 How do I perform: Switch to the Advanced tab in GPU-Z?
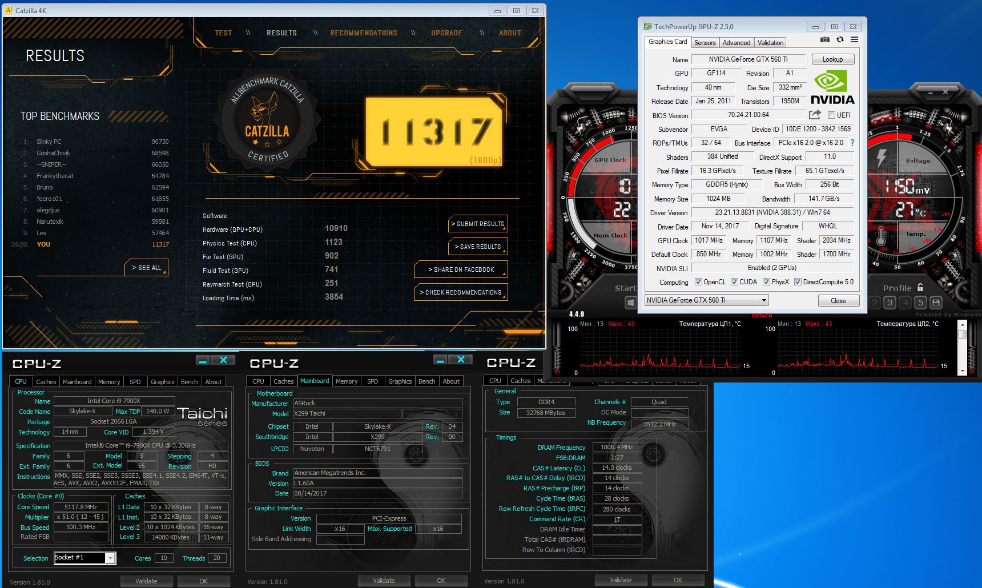[x=736, y=43]
